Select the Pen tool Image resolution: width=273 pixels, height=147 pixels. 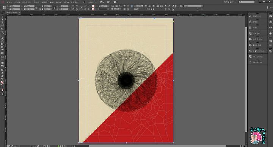coord(2,38)
